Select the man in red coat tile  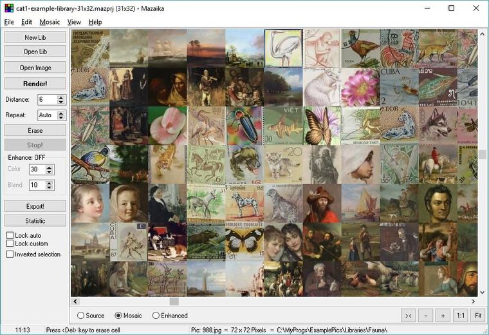pos(322,203)
